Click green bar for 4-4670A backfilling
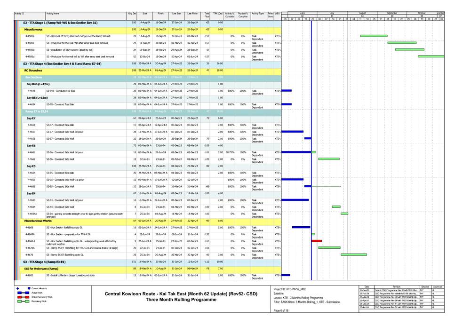Image resolution: width=471 pixels, height=333 pixels. coord(329,247)
